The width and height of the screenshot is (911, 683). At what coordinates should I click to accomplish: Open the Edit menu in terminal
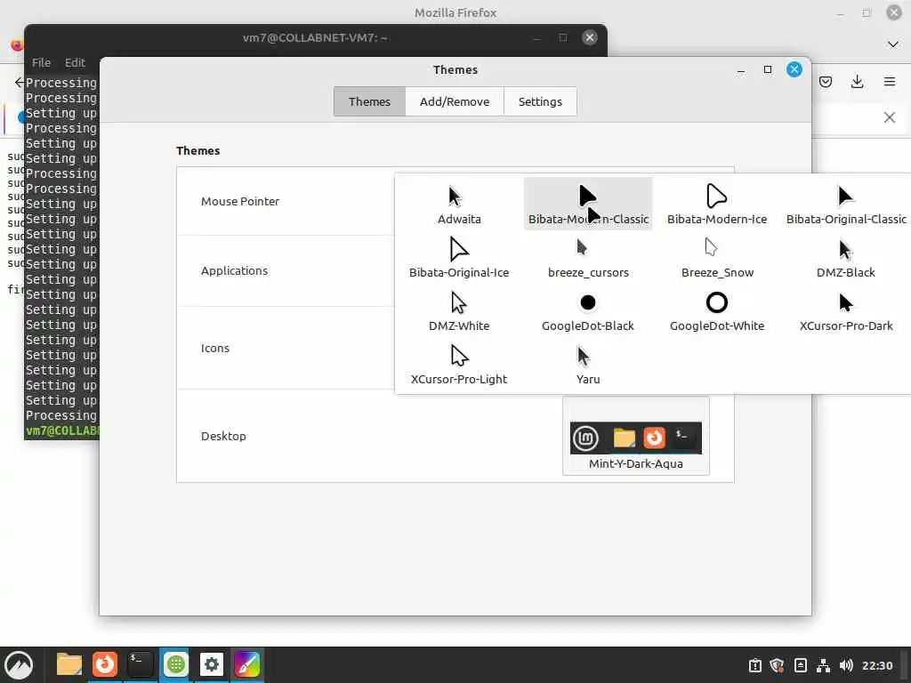[75, 62]
